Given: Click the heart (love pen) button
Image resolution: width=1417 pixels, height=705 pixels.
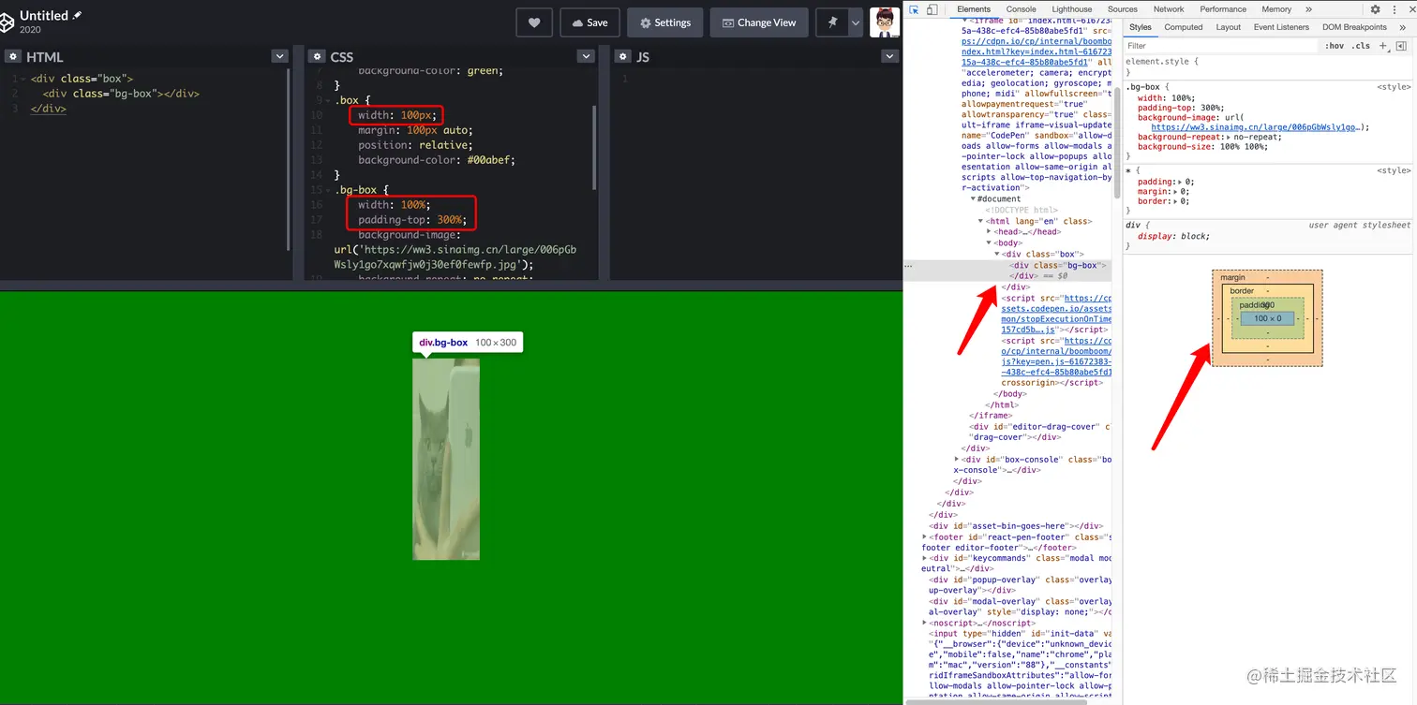Looking at the screenshot, I should (534, 22).
